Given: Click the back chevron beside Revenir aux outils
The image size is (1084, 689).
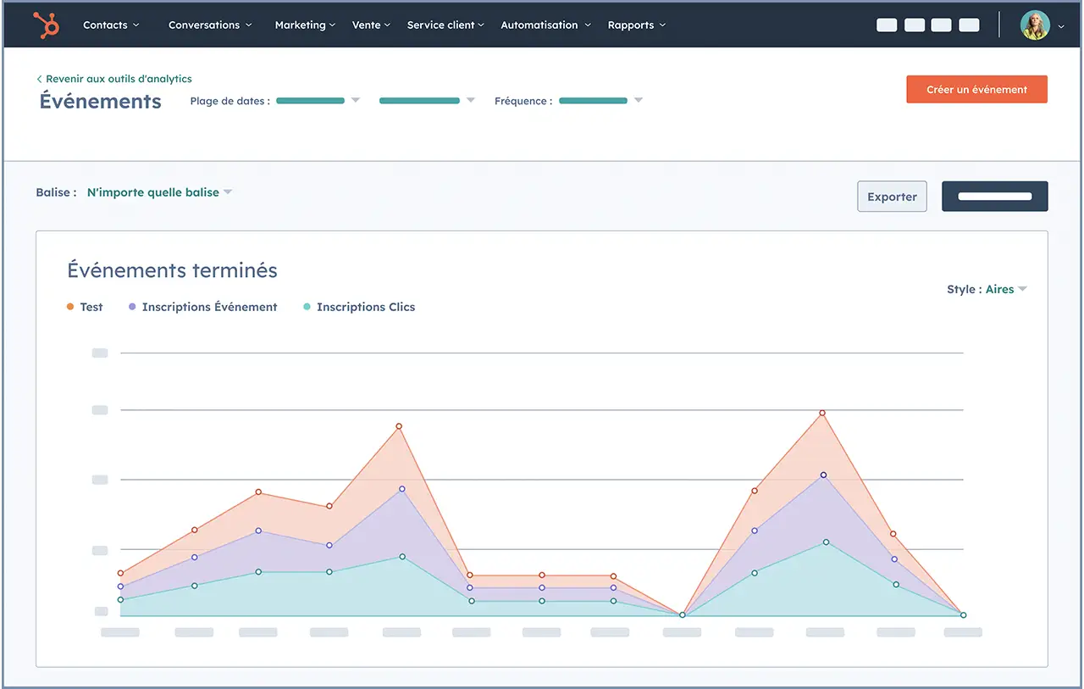Looking at the screenshot, I should pos(39,79).
